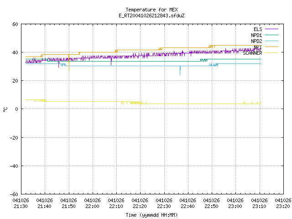The height and width of the screenshot is (219, 292).
Task: Click the purple ELS dip near 22:08
Action: point(111,62)
